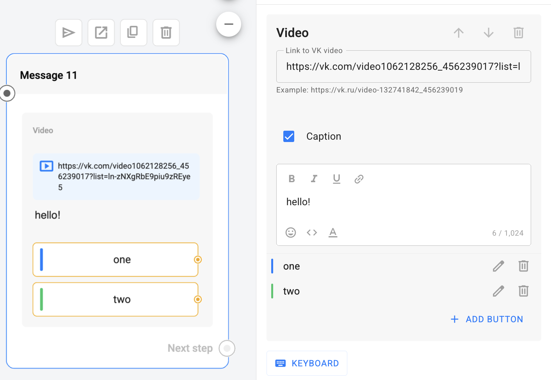
Task: Click the open-in-new-window icon above Message 11
Action: coord(101,33)
